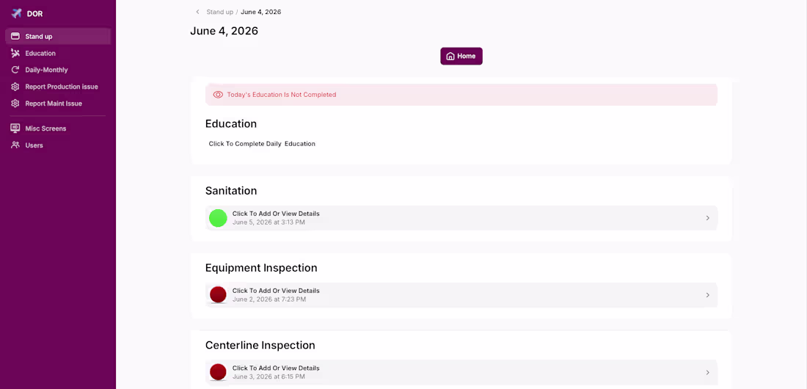Click the Home button
This screenshot has width=807, height=389.
(461, 57)
